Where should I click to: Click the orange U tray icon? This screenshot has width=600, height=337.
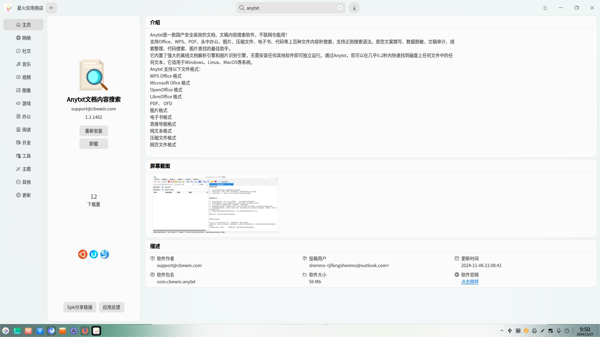(526, 331)
